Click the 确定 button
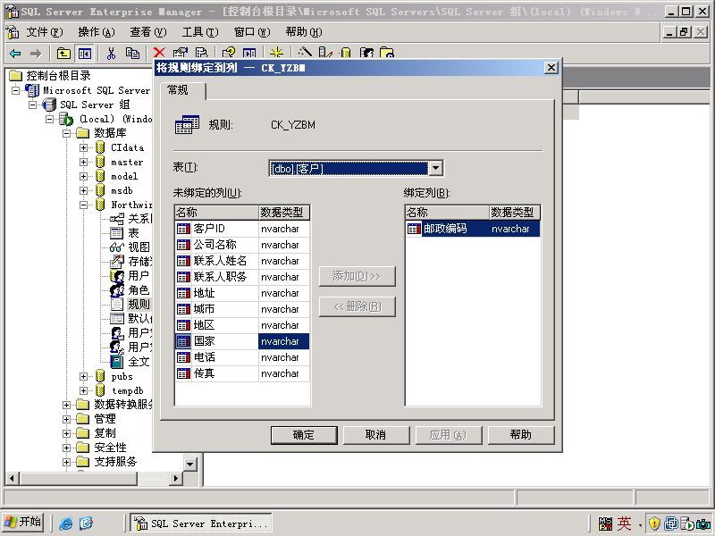 click(x=304, y=435)
